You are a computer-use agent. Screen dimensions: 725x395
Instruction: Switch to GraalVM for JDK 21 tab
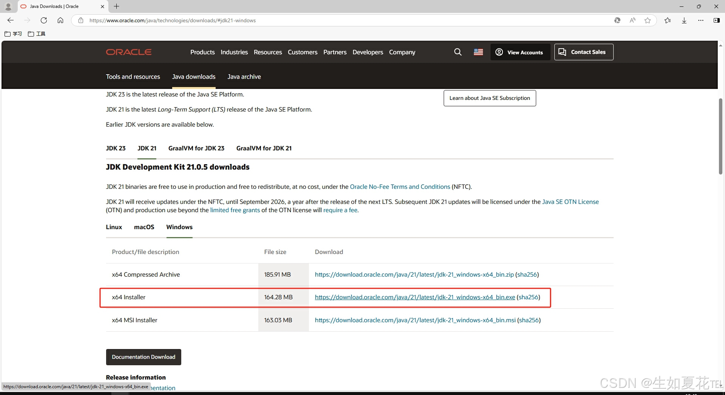pos(264,148)
